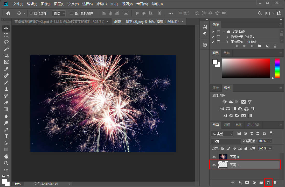Click the create new layer icon

pos(268,183)
